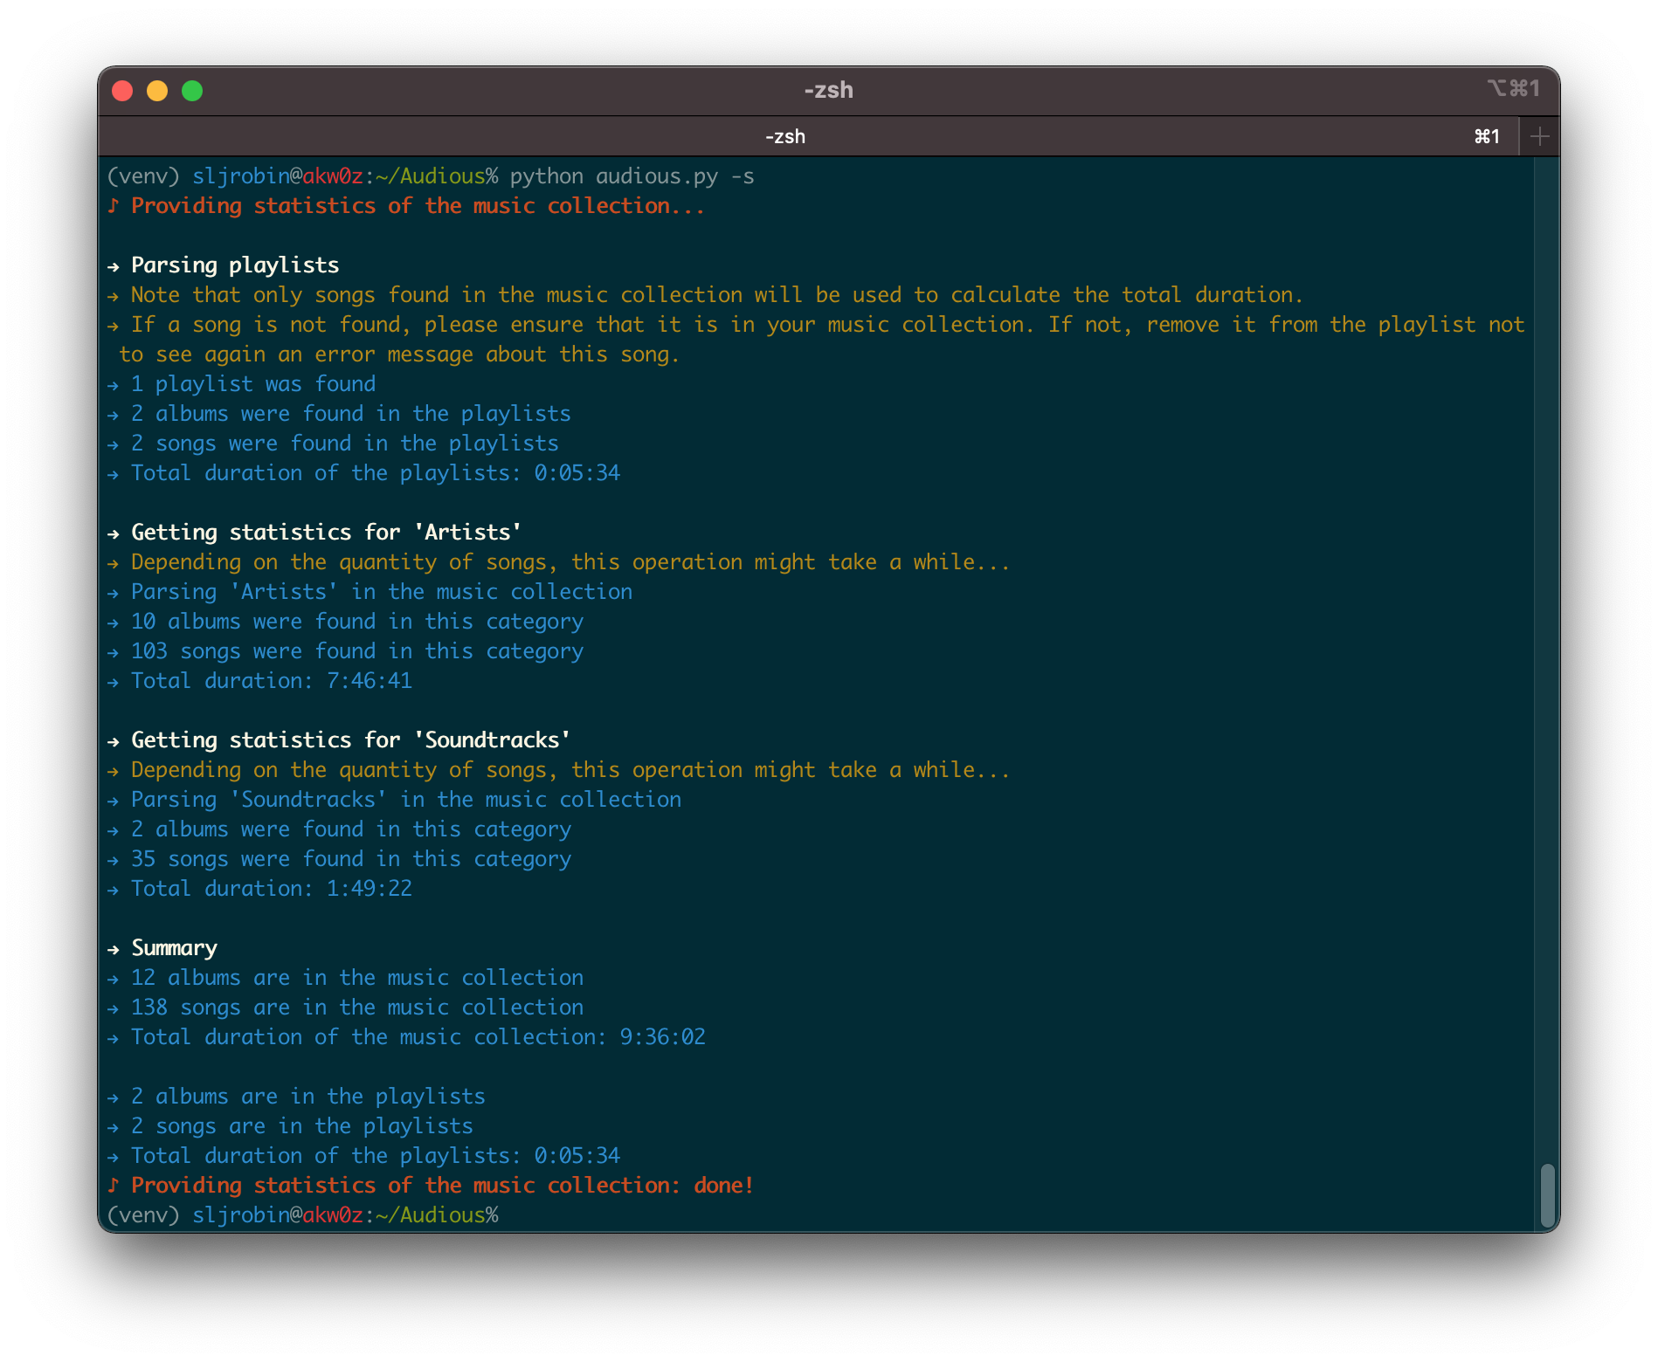The image size is (1658, 1362).
Task: Click the music note before 'Providing statistics... done!'
Action: click(x=113, y=1185)
